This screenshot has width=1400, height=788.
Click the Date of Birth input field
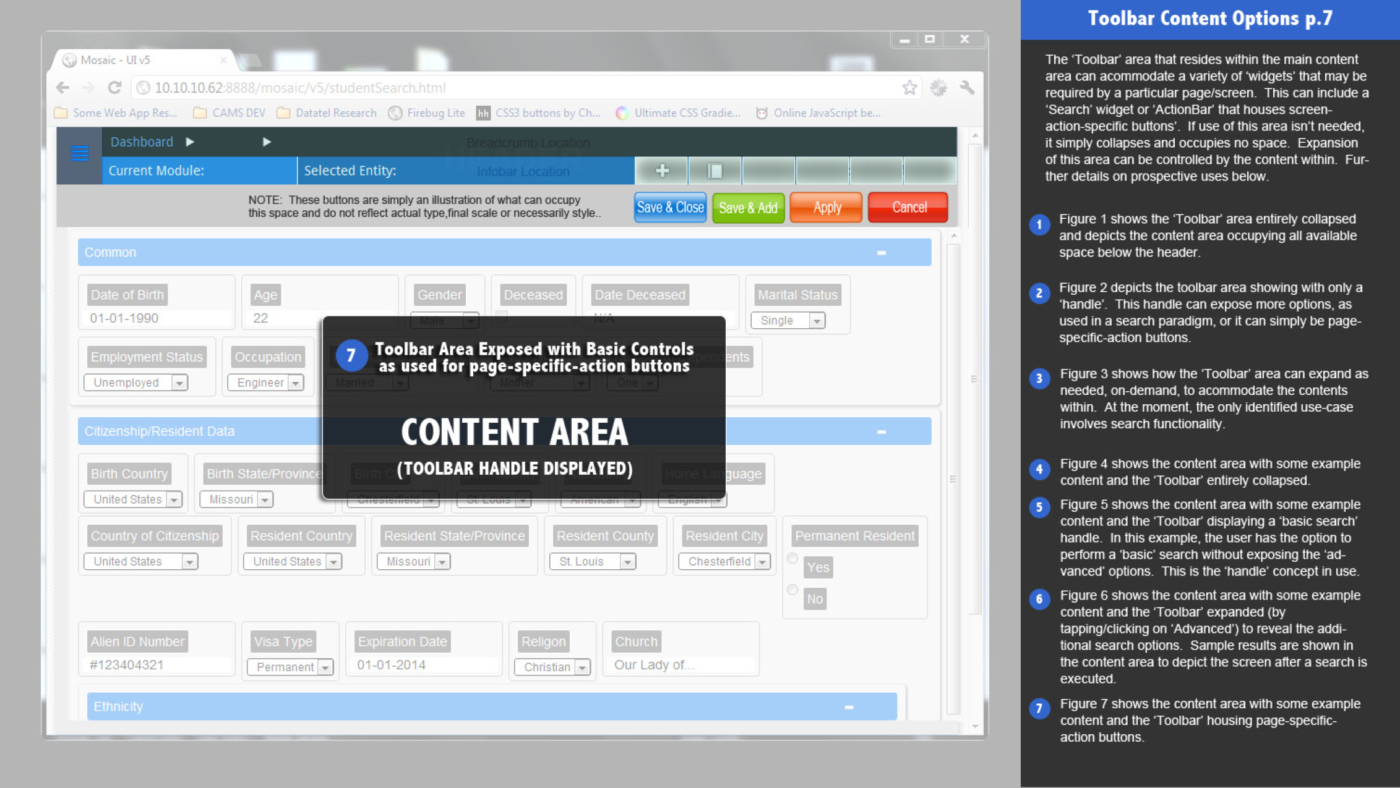(x=158, y=318)
